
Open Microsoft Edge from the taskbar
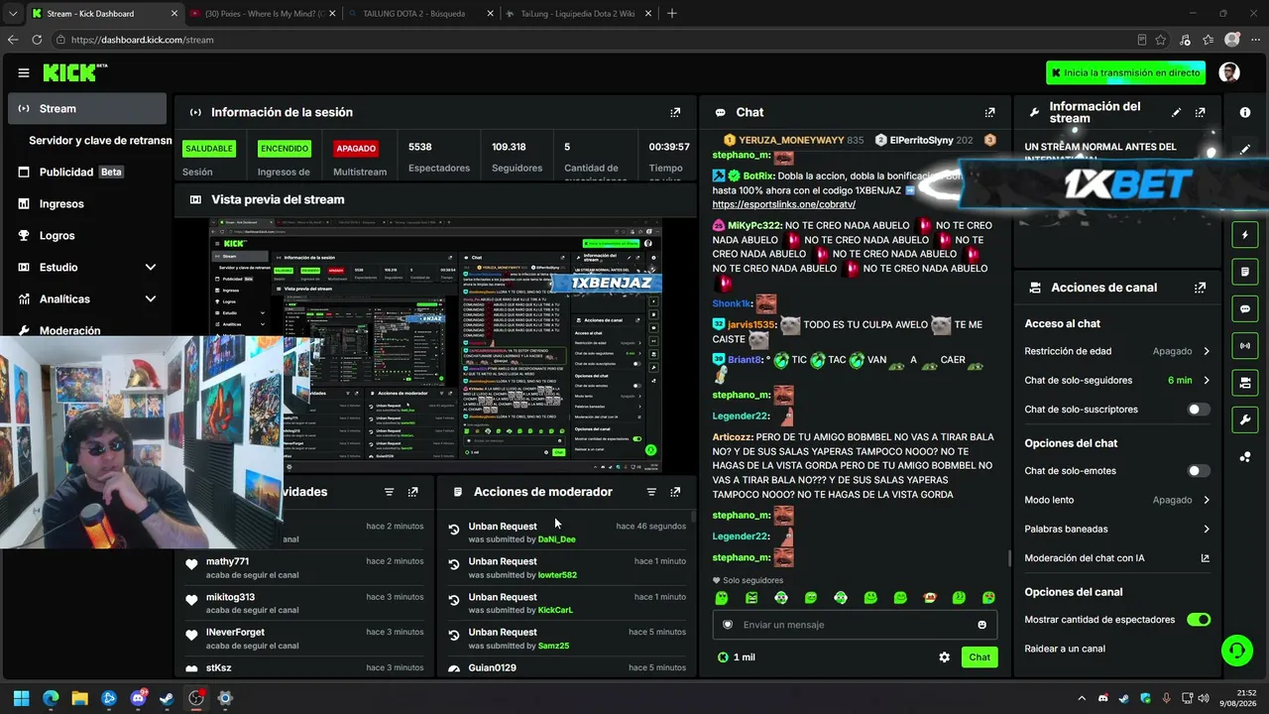click(x=51, y=698)
